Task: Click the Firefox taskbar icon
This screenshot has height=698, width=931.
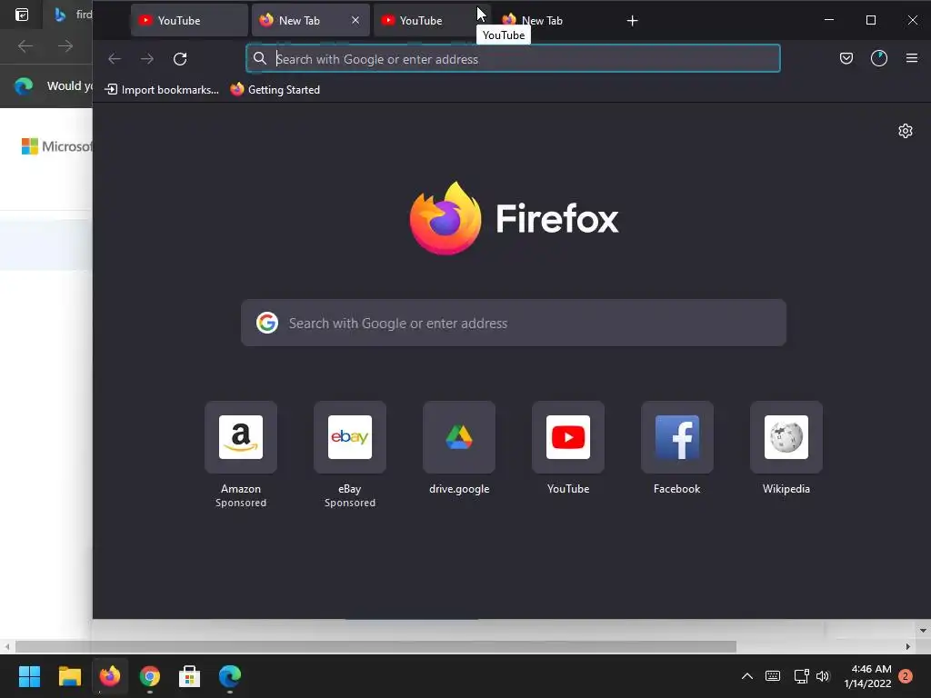Action: (110, 676)
